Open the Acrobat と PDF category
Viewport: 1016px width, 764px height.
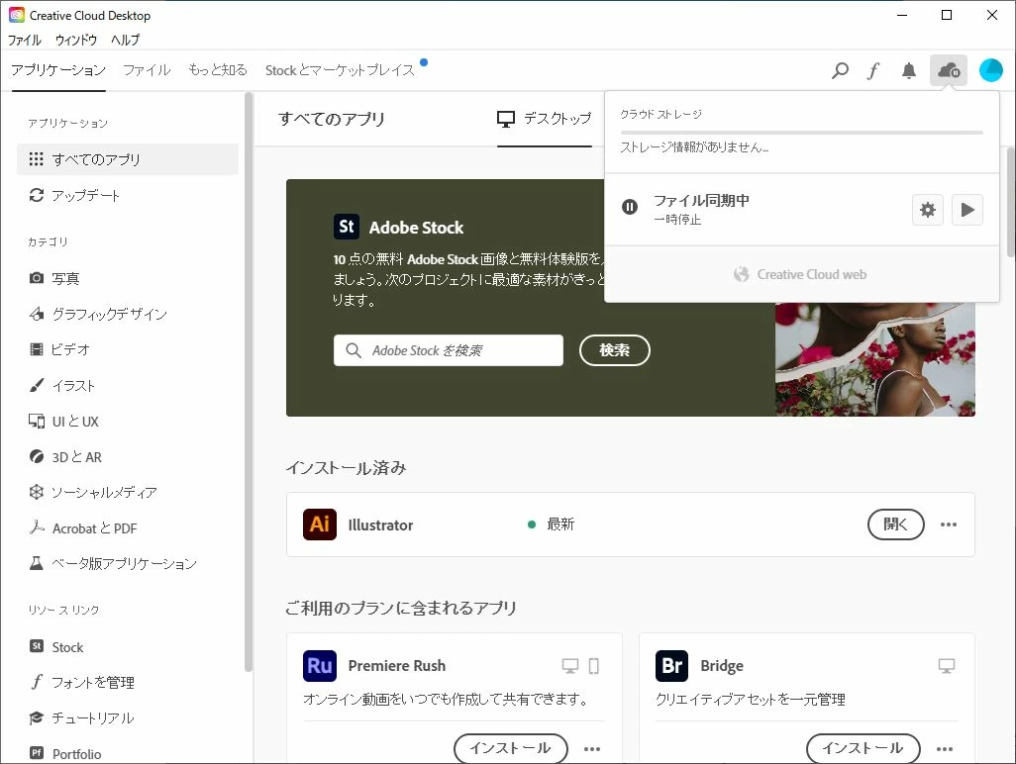click(128, 528)
